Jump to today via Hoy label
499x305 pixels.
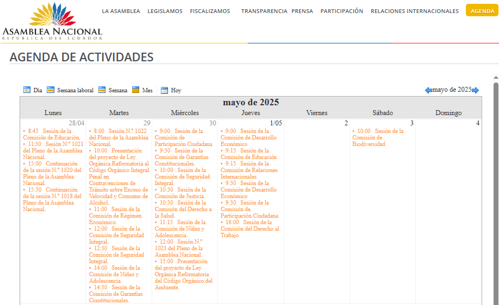[x=176, y=90]
